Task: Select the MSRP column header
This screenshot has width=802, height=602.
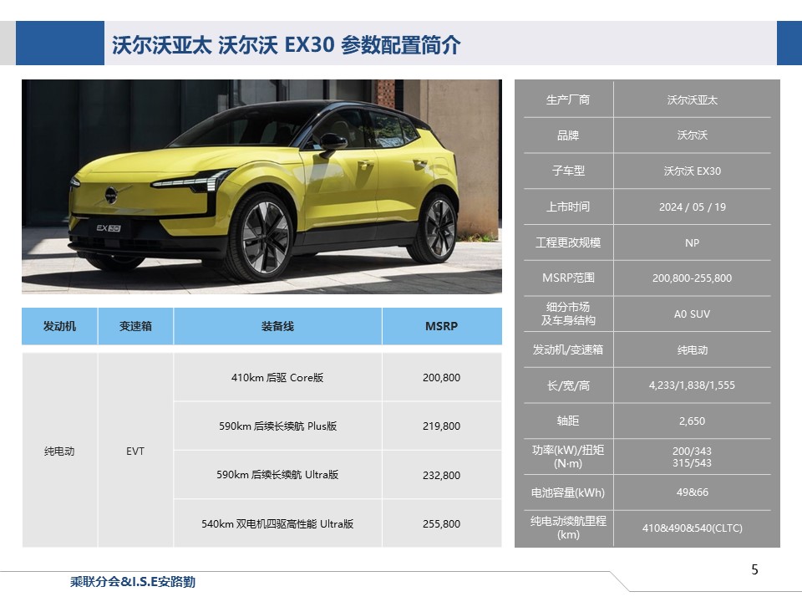Action: 442,326
